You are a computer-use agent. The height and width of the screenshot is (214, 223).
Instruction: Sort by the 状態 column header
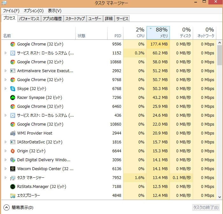coord(91,33)
